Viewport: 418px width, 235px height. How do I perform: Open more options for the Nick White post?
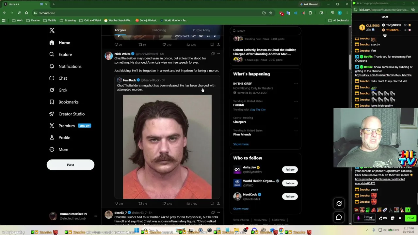[218, 54]
